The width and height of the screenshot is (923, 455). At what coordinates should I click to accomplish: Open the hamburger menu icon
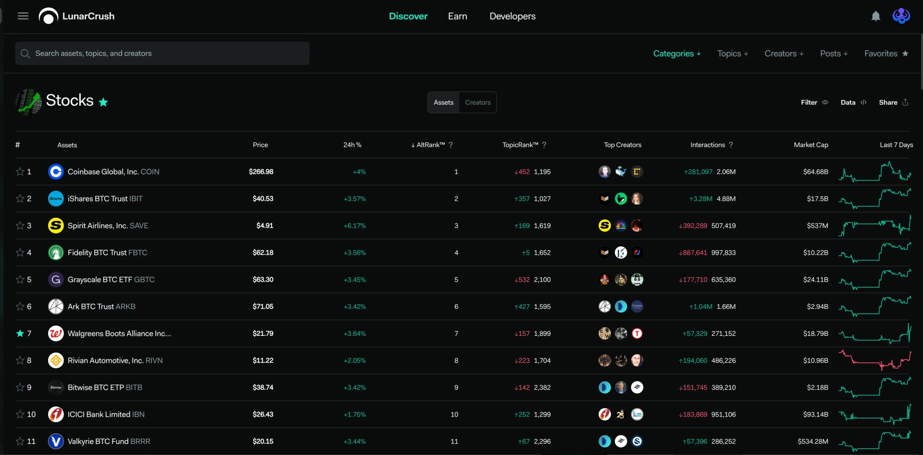(x=23, y=16)
